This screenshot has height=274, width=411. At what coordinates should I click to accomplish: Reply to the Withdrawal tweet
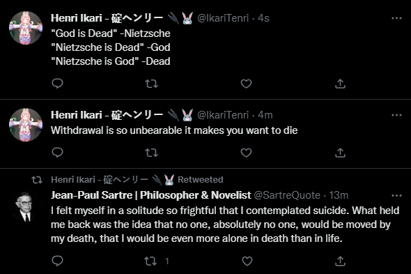(57, 153)
